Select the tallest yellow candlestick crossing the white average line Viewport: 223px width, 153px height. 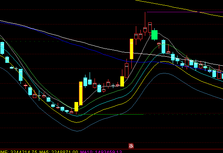pyautogui.click(x=132, y=49)
